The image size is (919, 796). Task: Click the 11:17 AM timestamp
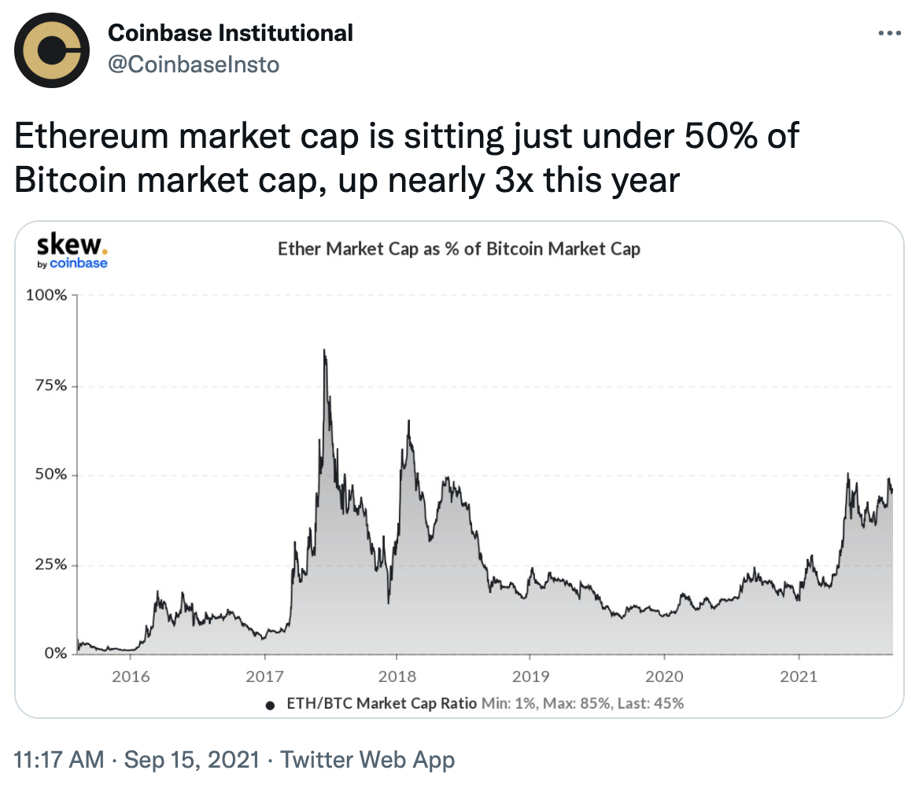click(x=59, y=760)
